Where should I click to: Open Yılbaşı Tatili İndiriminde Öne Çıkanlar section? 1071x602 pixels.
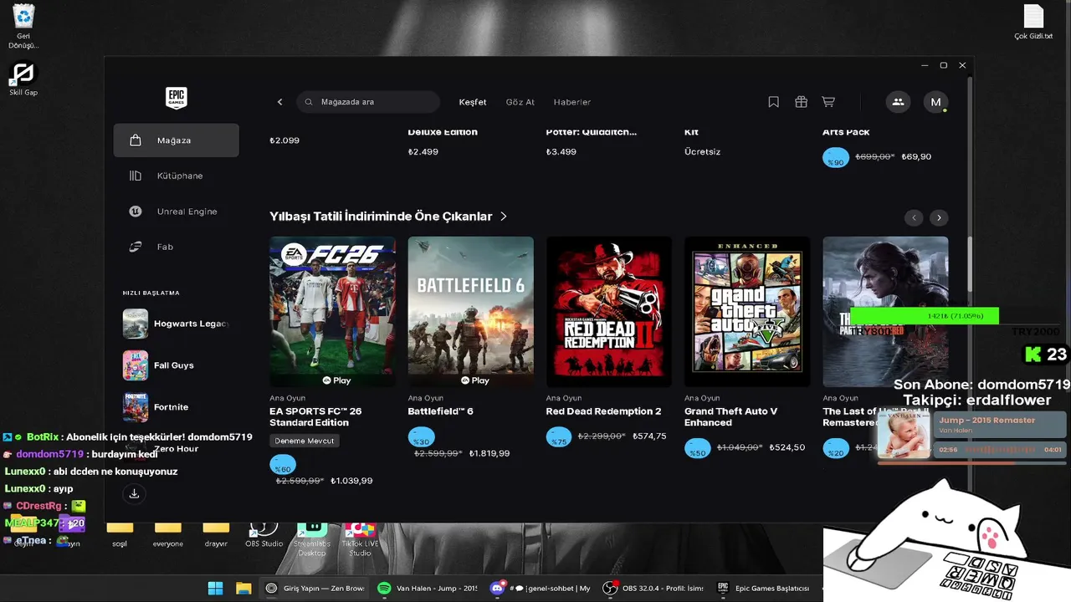[x=381, y=217]
